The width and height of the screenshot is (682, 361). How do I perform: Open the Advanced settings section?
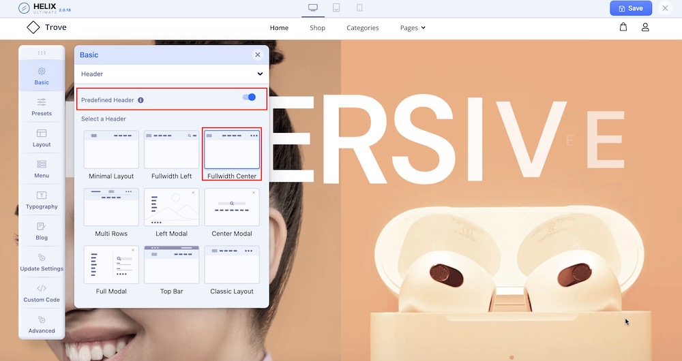(42, 324)
